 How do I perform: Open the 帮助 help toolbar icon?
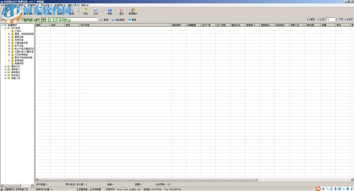coord(110,11)
